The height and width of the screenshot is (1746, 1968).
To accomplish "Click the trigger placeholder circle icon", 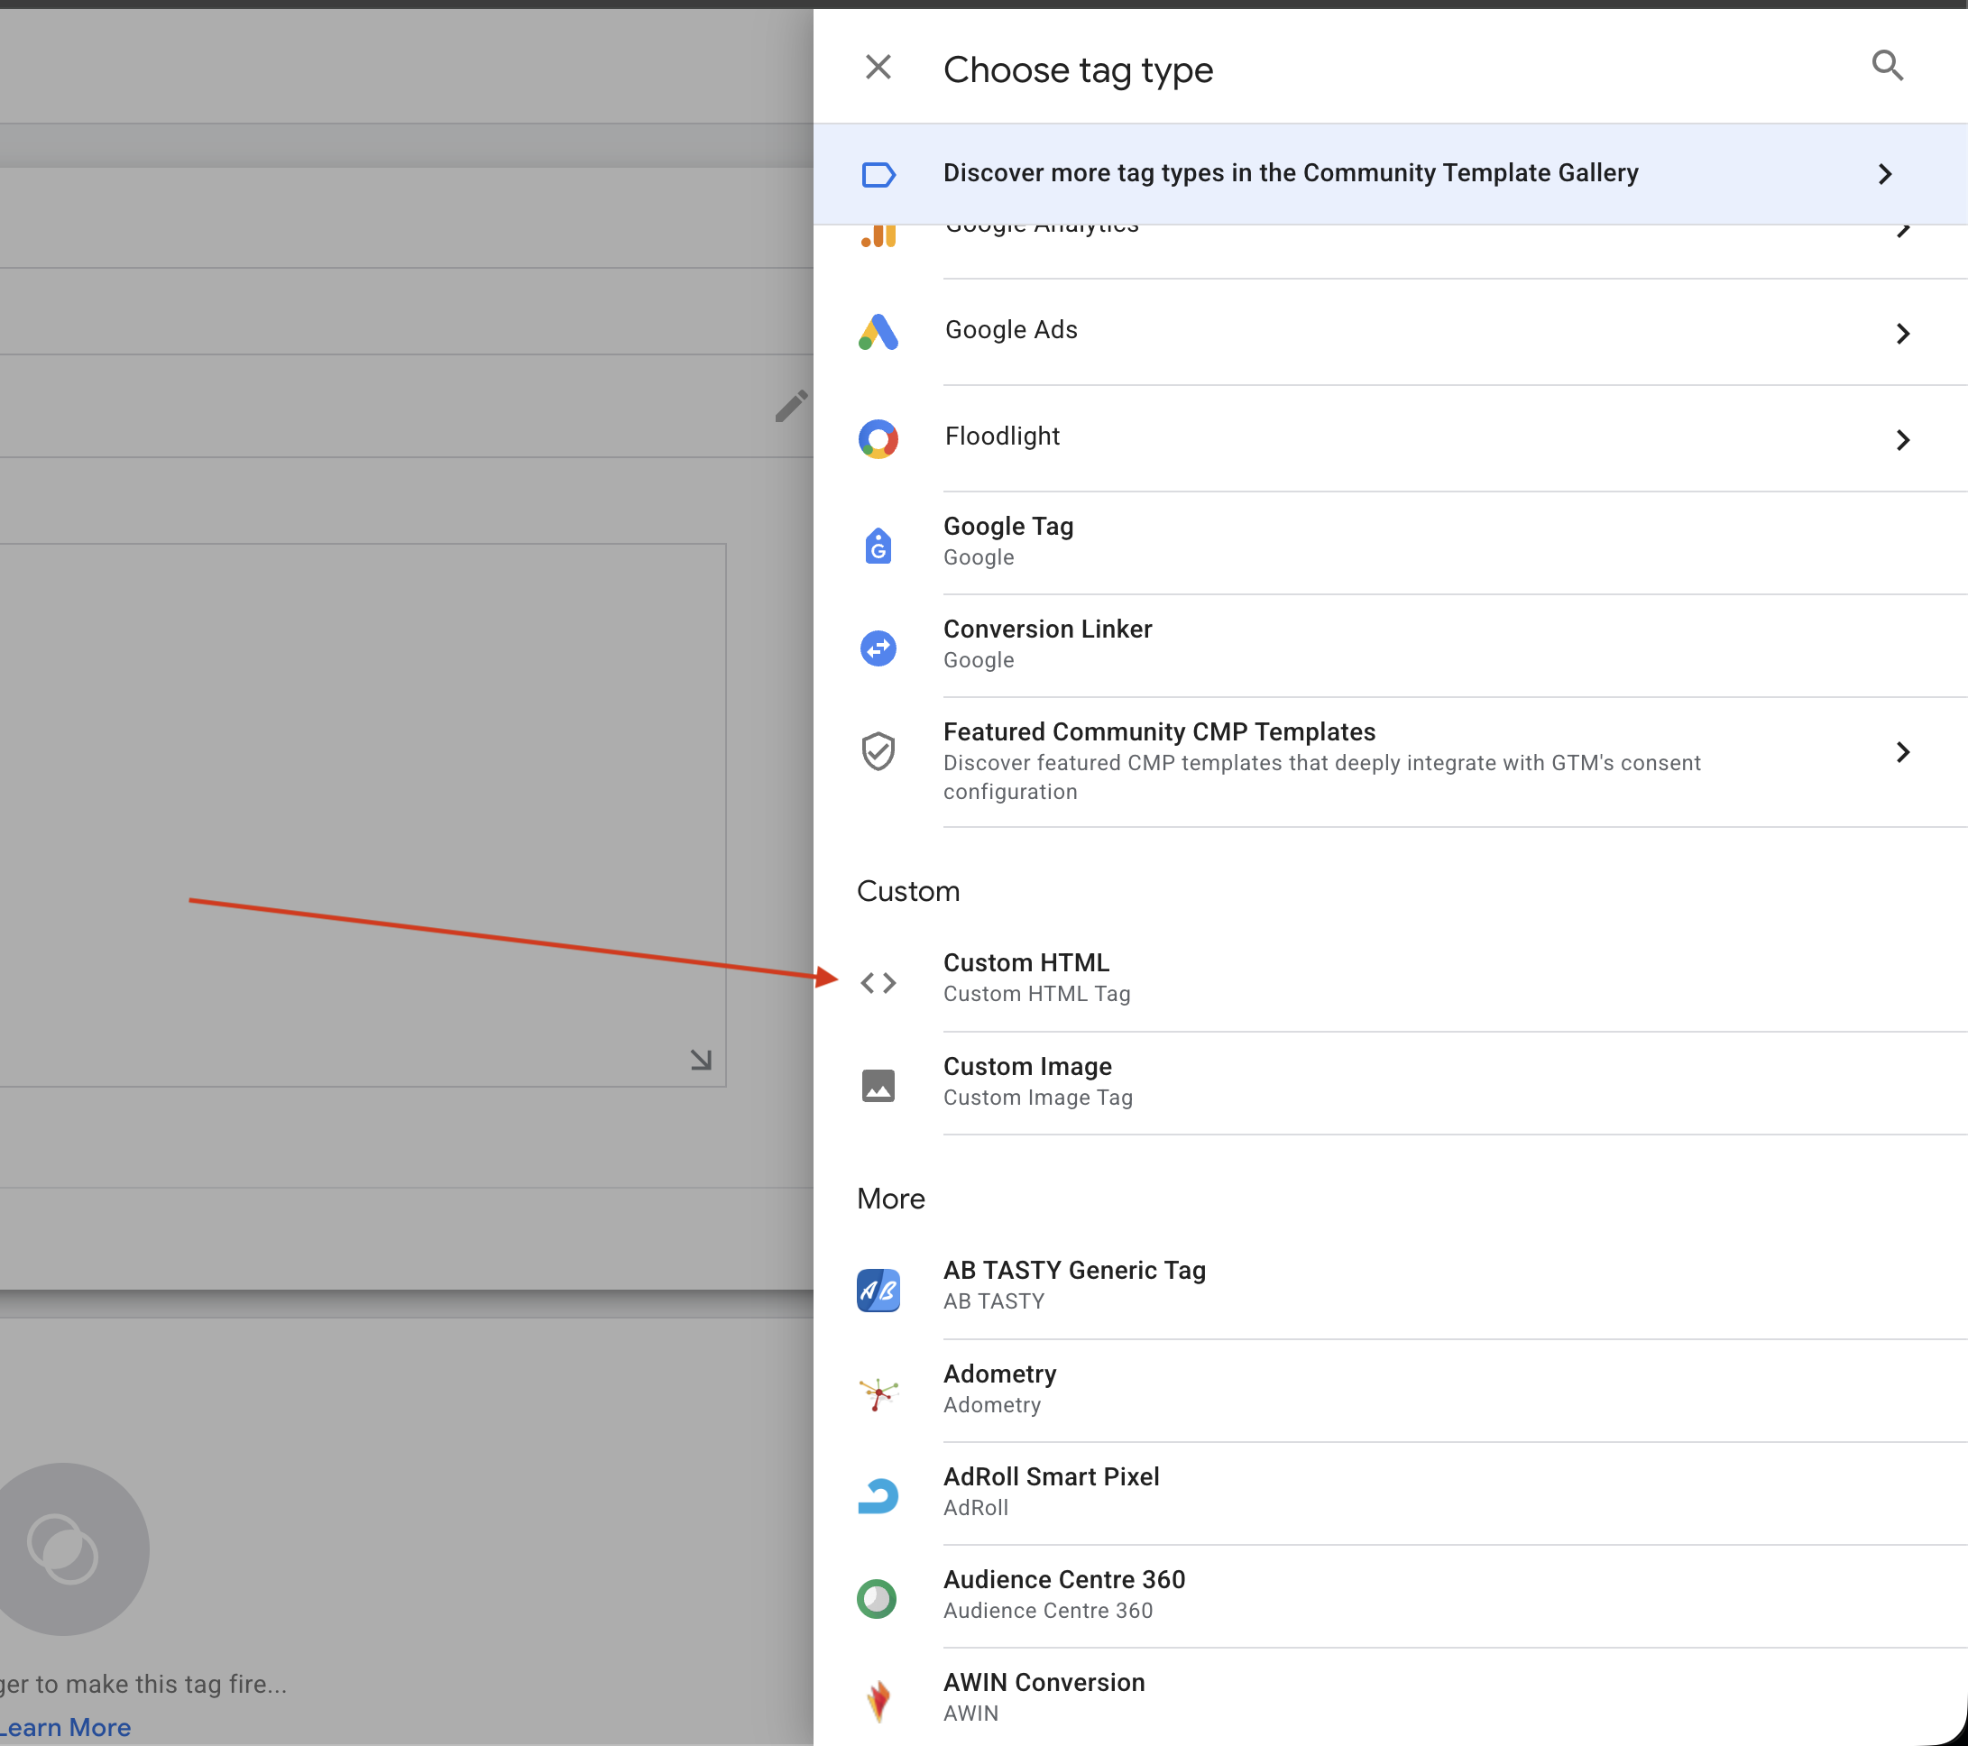I will [x=63, y=1549].
